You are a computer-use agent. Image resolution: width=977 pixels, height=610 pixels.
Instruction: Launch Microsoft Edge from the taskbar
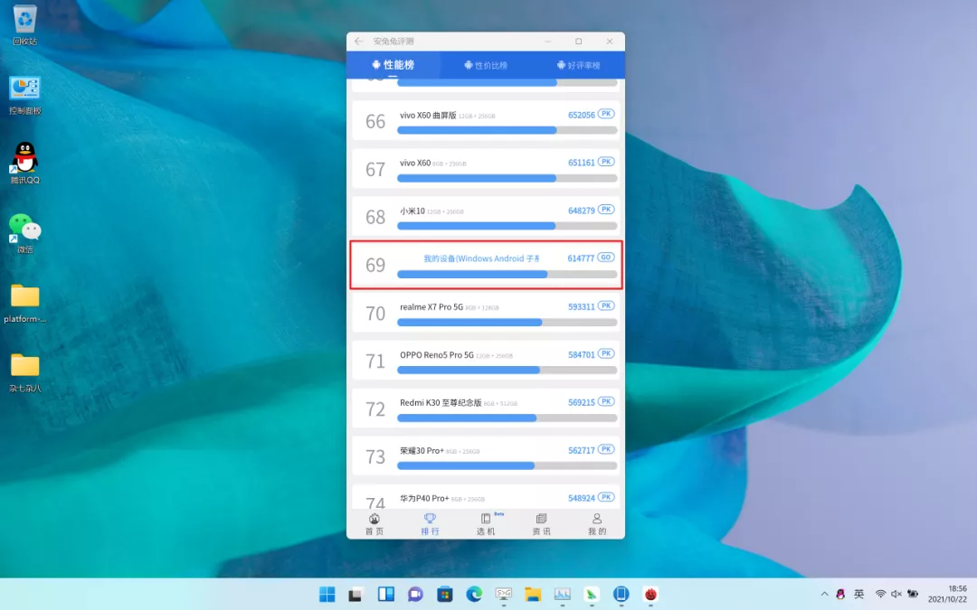pos(473,595)
